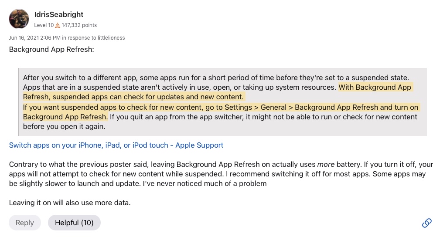This screenshot has width=433, height=240.
Task: Click the Level 10 pyramid badge icon
Action: pos(58,25)
